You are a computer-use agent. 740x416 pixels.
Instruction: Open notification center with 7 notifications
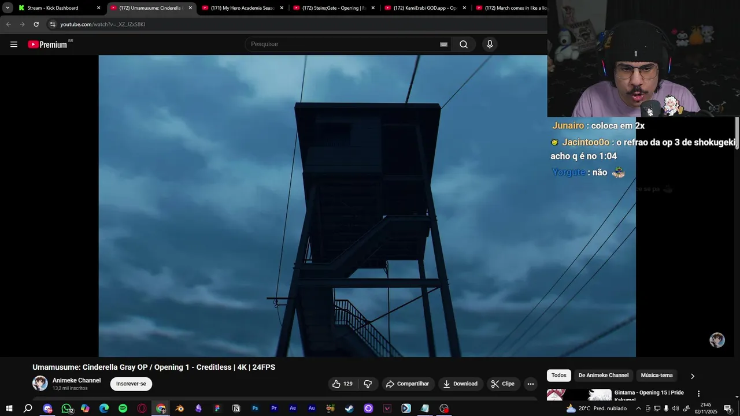[x=728, y=408]
